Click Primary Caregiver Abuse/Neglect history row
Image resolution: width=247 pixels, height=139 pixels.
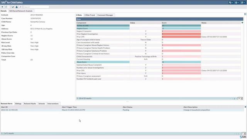click(x=159, y=45)
